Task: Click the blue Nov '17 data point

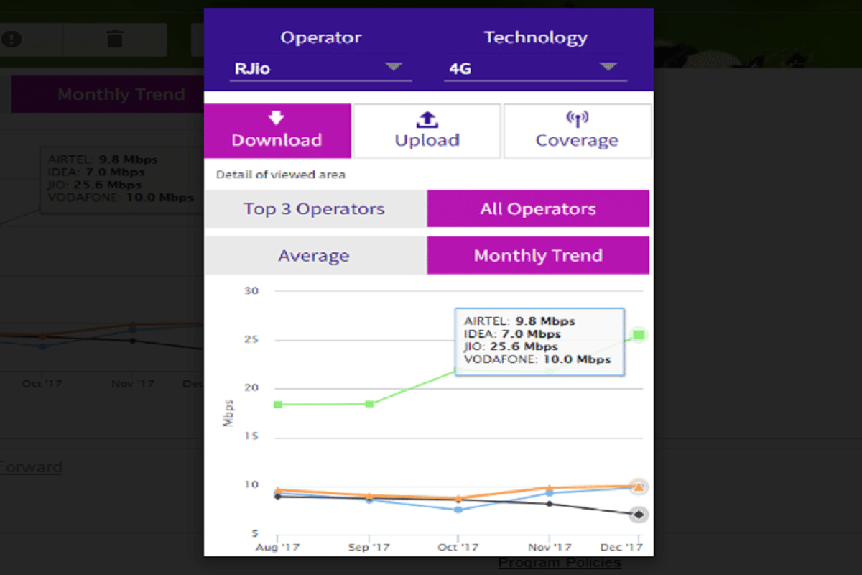Action: [x=549, y=493]
